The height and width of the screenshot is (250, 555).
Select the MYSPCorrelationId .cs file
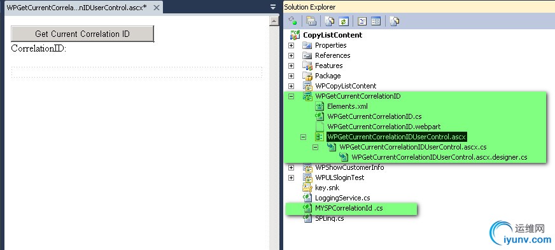coord(349,208)
